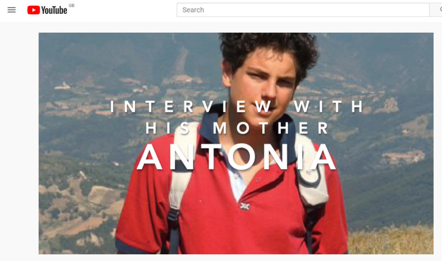Screen dimensions: 442x261
Task: Click the ANTONIA title text on video
Action: click(x=236, y=157)
